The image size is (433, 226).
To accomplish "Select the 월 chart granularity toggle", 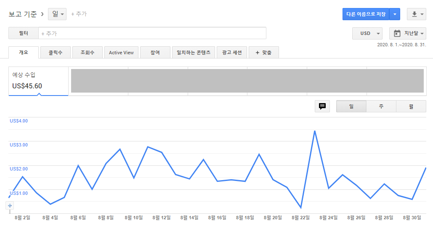I will coord(411,106).
